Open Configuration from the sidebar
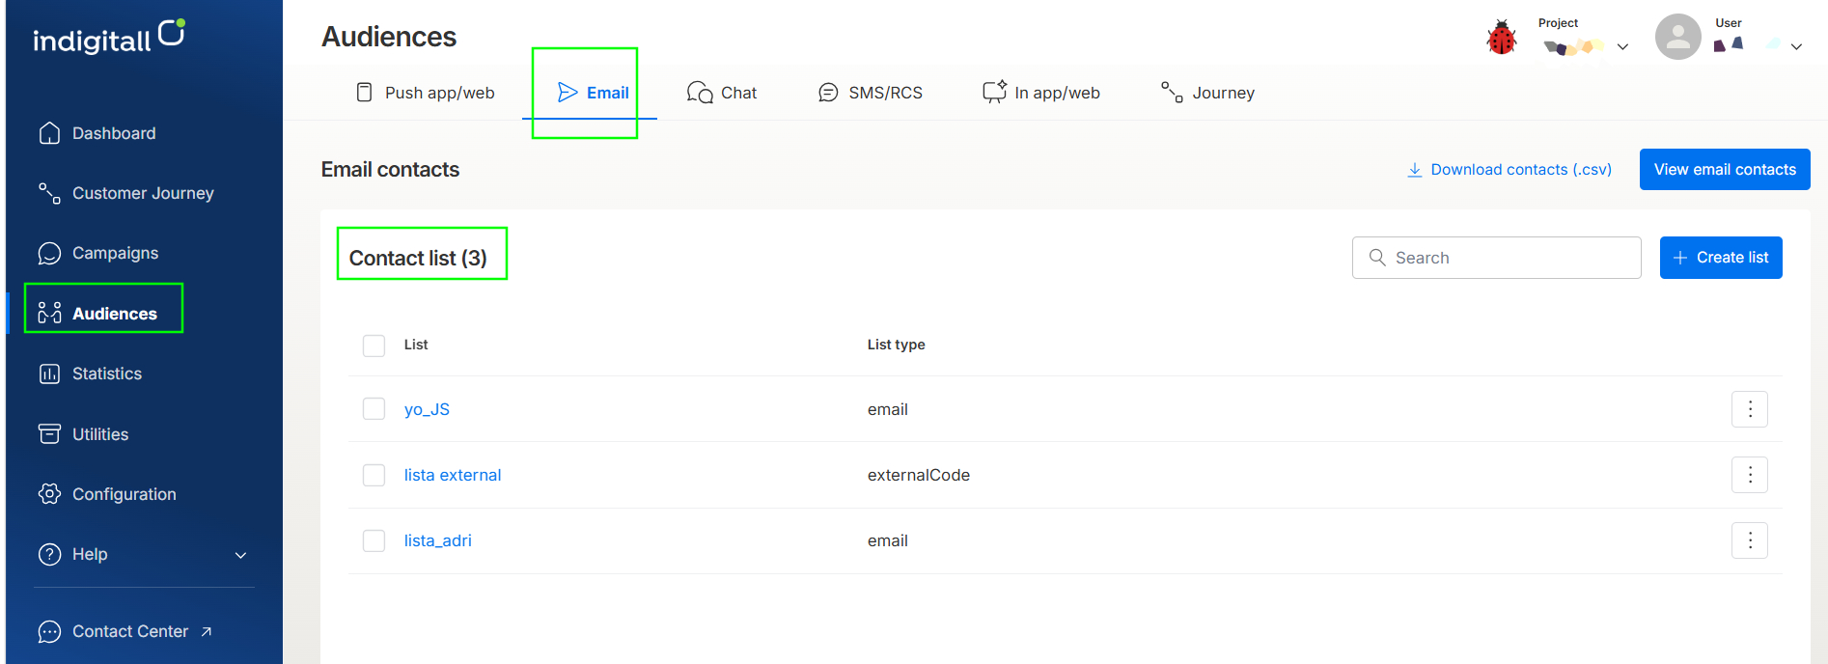Viewport: 1828px width, 664px height. [125, 494]
